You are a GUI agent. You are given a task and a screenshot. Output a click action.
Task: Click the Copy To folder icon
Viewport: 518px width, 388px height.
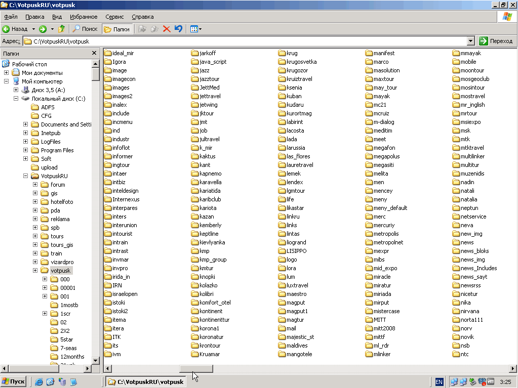point(154,29)
